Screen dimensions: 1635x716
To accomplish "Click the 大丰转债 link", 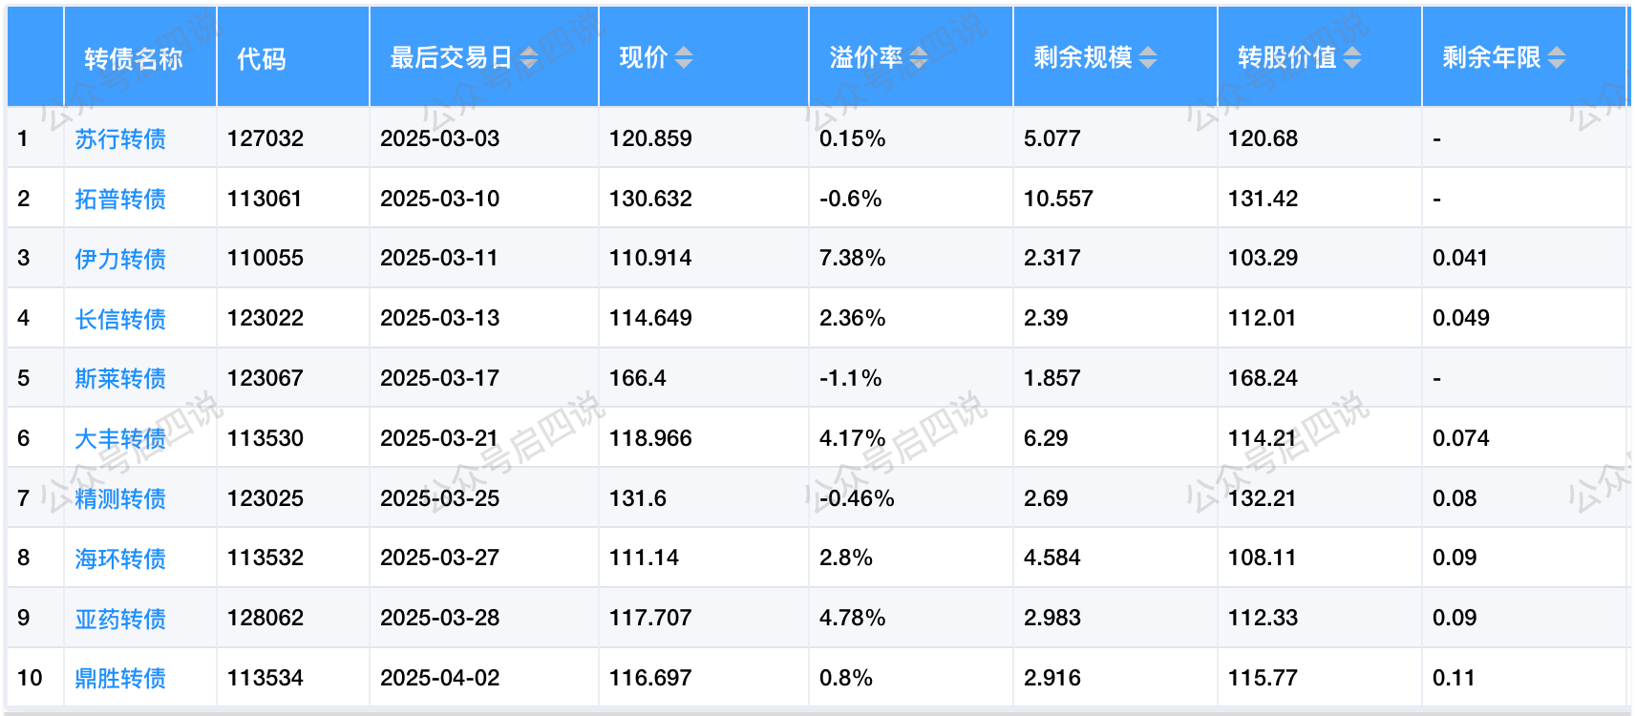I will [x=120, y=439].
